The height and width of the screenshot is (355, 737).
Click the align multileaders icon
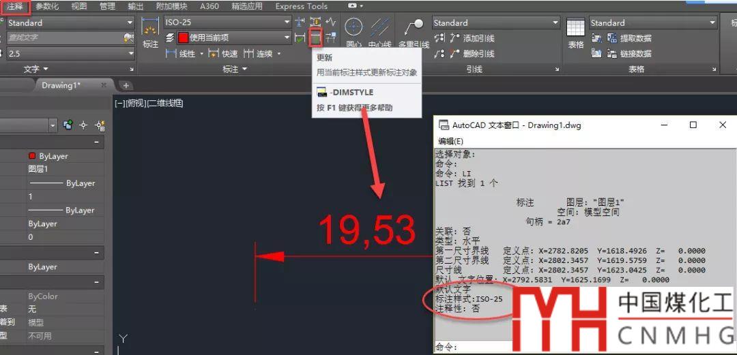click(439, 39)
